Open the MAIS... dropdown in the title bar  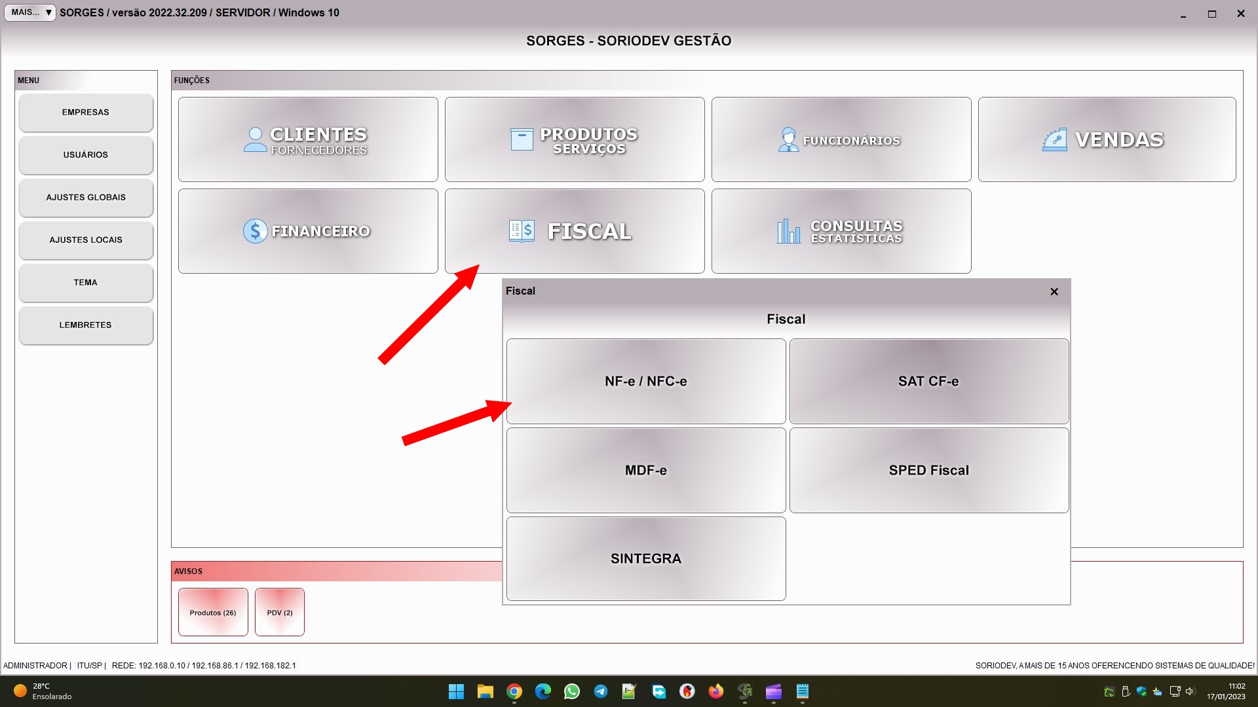point(30,12)
